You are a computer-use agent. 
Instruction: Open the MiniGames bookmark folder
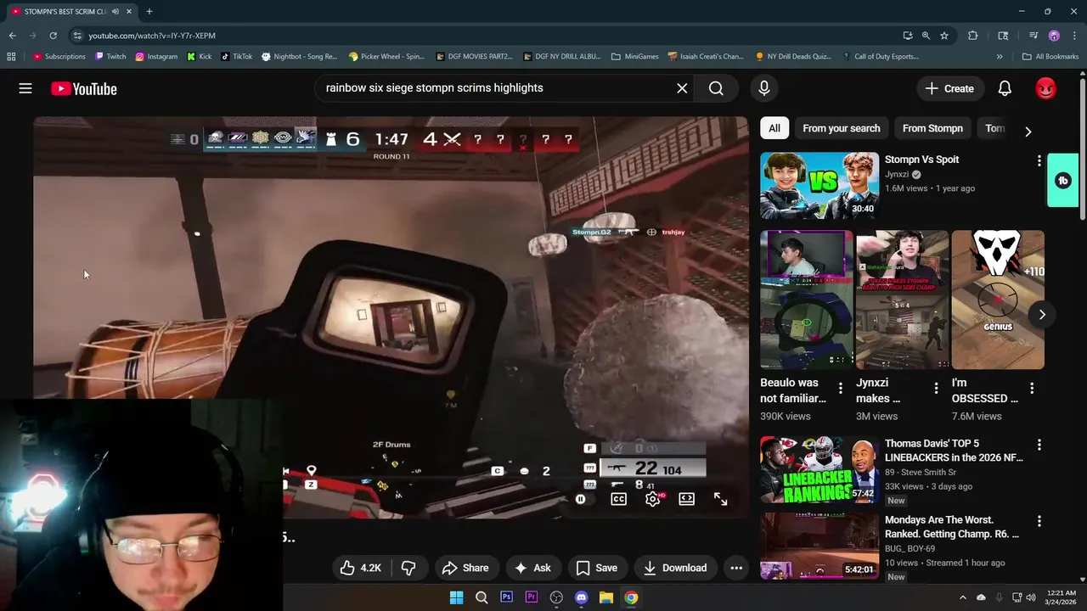(634, 56)
